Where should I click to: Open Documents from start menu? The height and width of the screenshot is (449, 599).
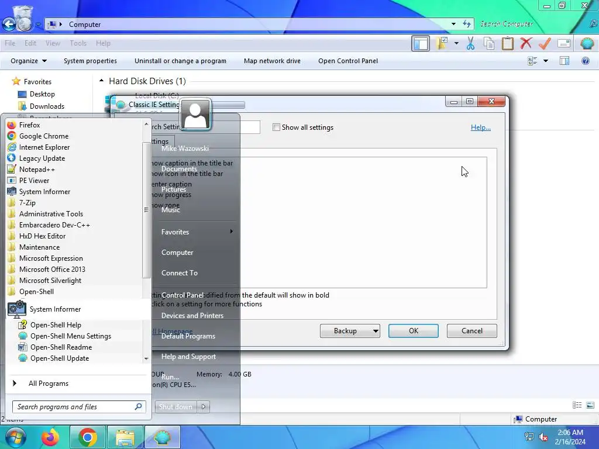(x=179, y=169)
